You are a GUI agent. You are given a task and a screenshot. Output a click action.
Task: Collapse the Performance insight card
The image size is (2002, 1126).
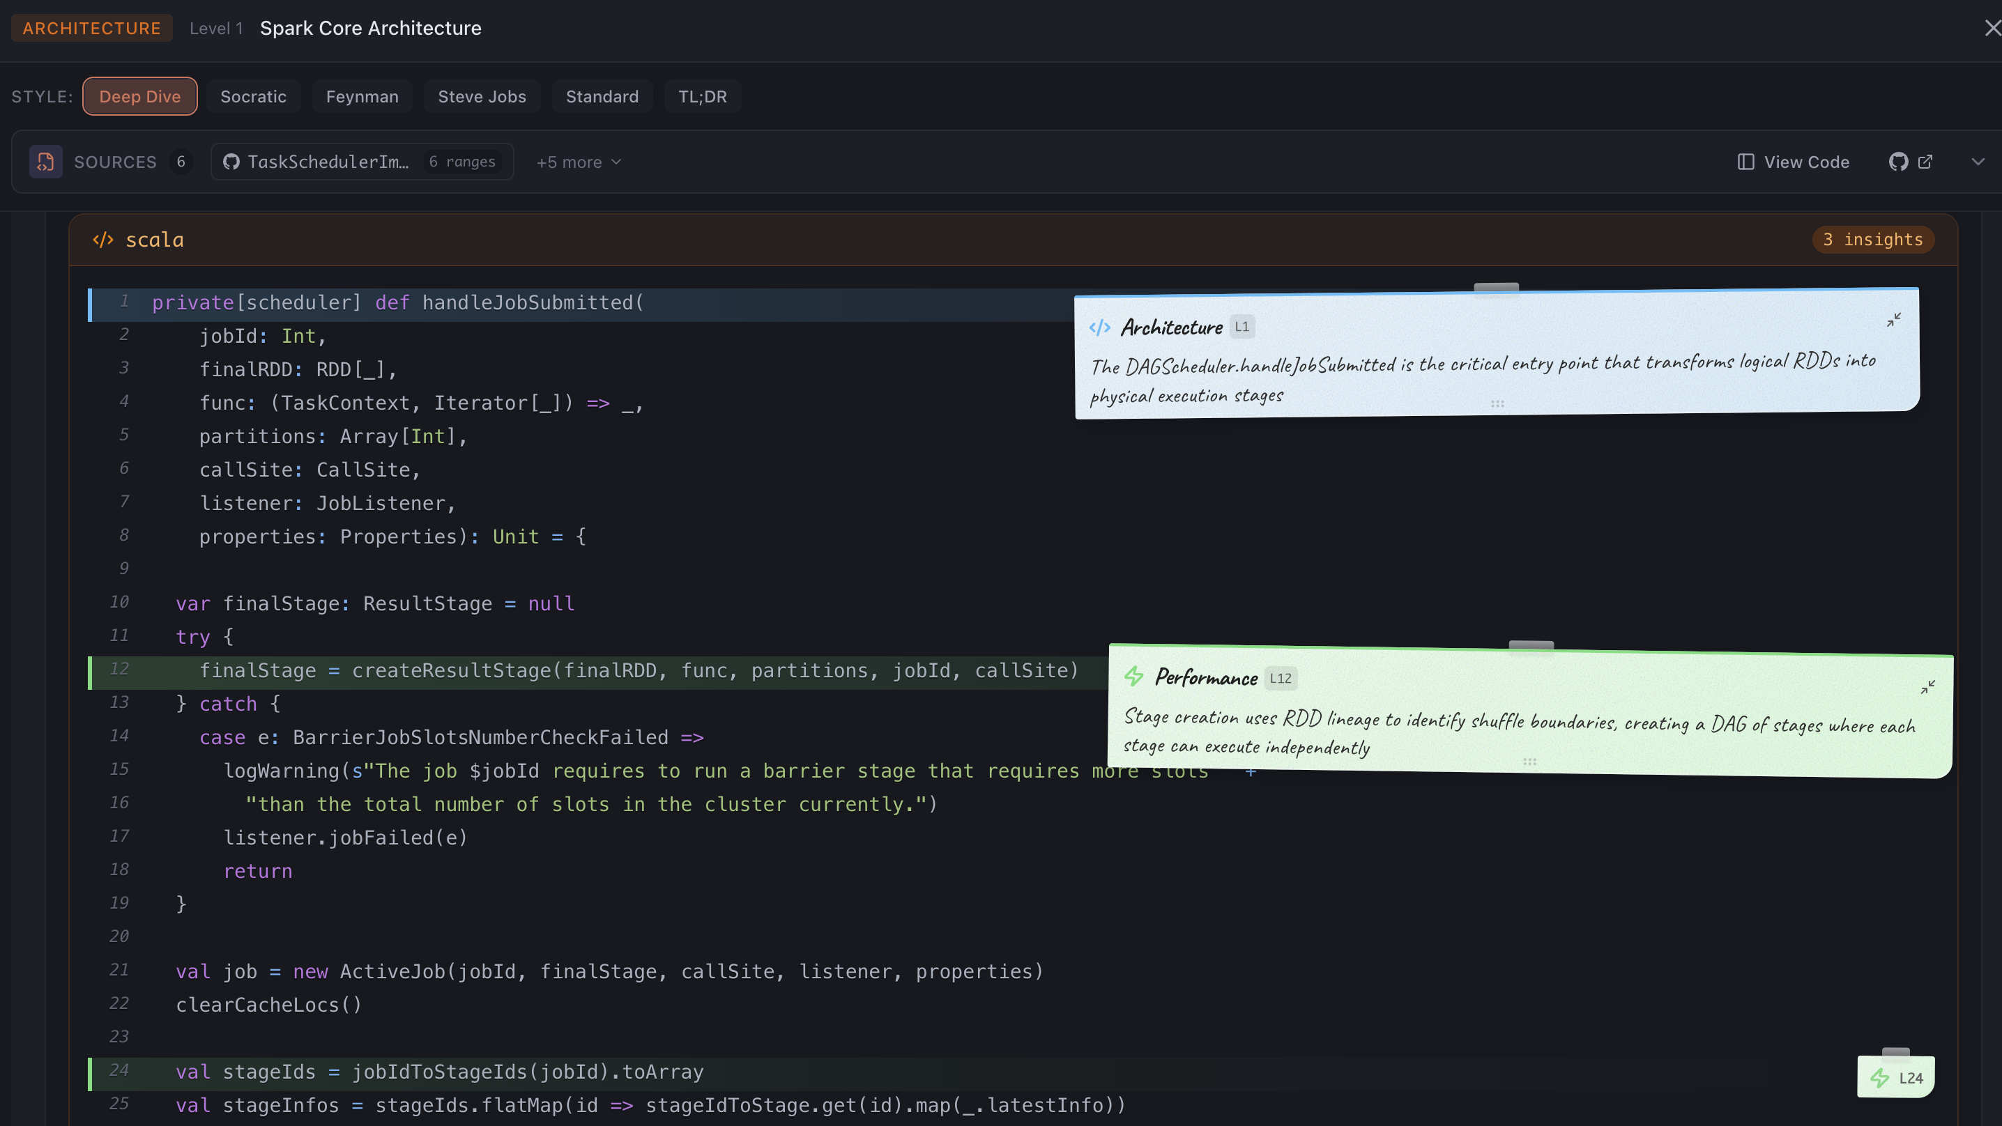(x=1928, y=687)
